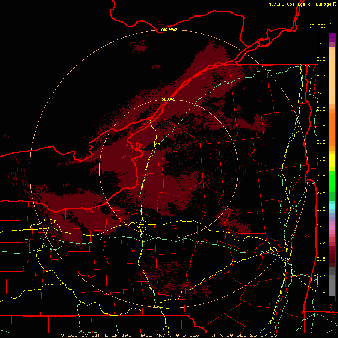Click the 7.4 scale value
The height and width of the screenshot is (338, 338).
pyautogui.click(x=321, y=92)
